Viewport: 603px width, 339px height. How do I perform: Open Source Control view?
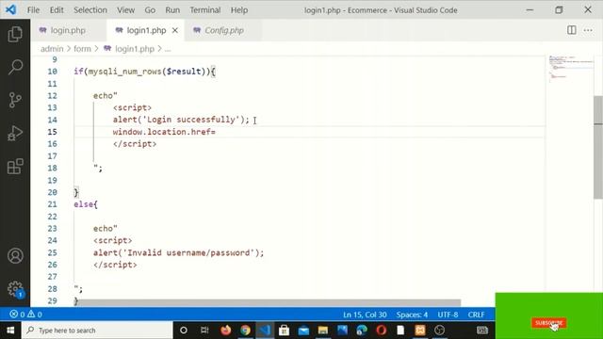15,100
